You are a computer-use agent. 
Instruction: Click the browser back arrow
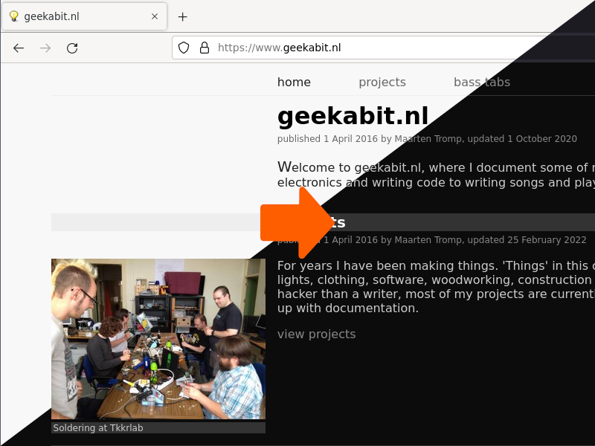tap(19, 48)
